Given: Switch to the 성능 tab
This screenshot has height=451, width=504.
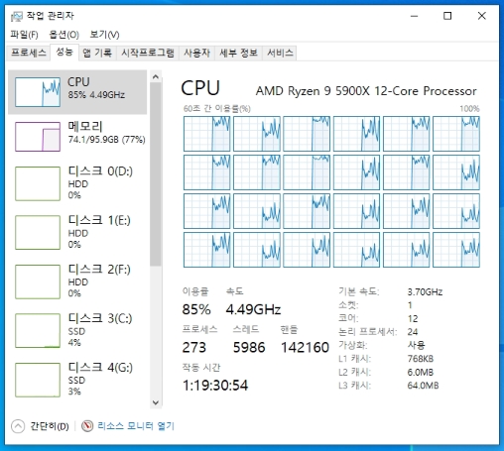Looking at the screenshot, I should (x=64, y=53).
